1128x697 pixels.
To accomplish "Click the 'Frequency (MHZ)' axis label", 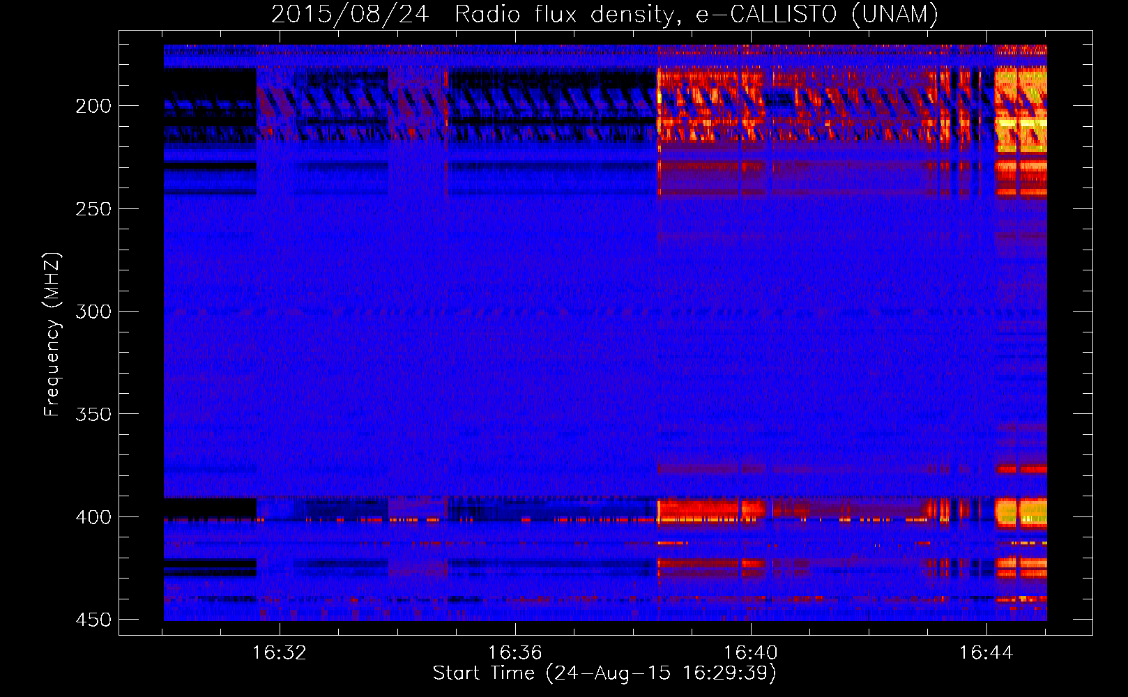I will point(52,335).
